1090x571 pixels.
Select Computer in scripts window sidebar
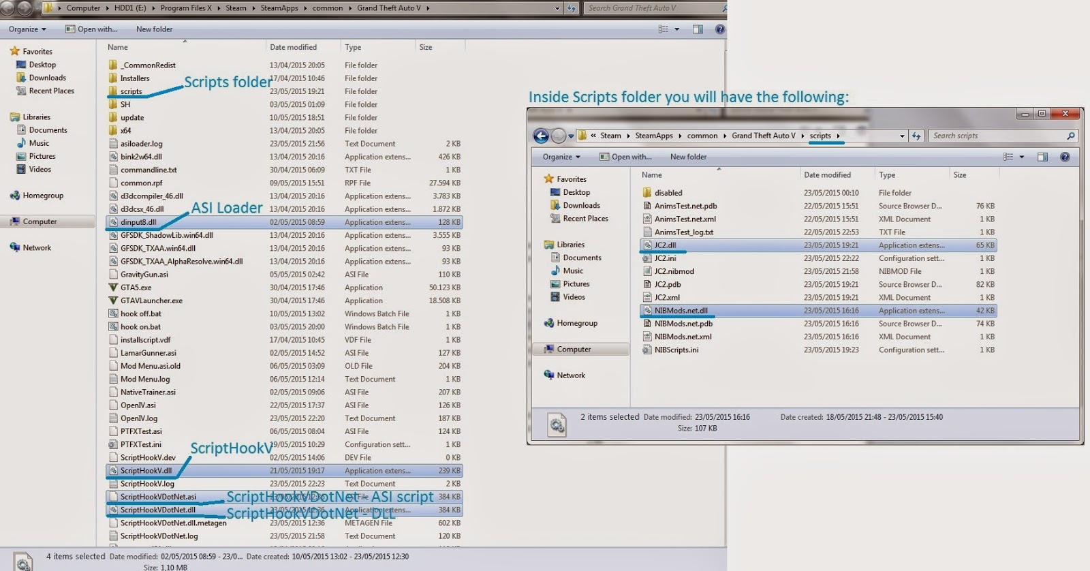[574, 350]
